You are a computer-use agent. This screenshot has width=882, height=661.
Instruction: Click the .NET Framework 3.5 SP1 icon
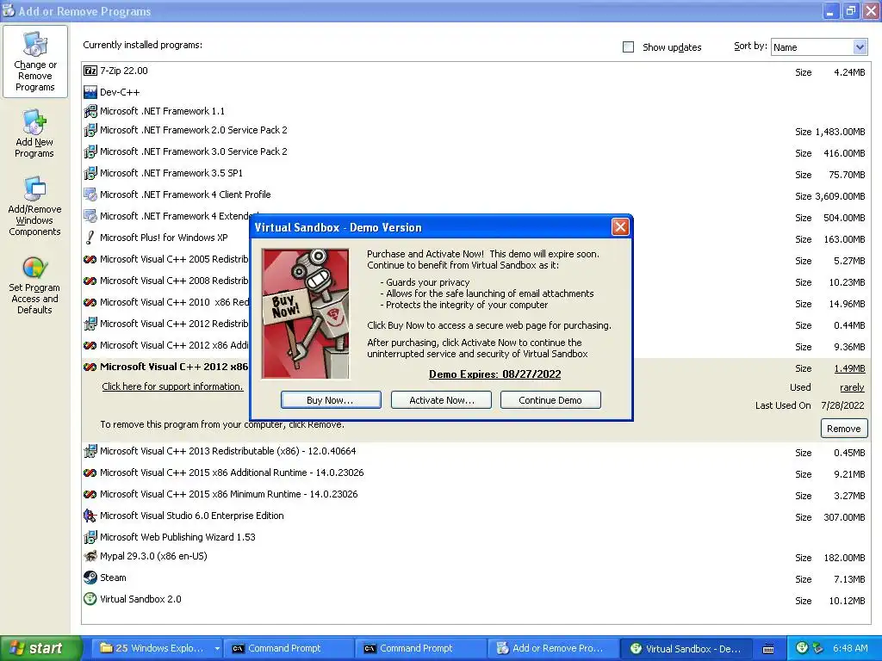click(90, 173)
